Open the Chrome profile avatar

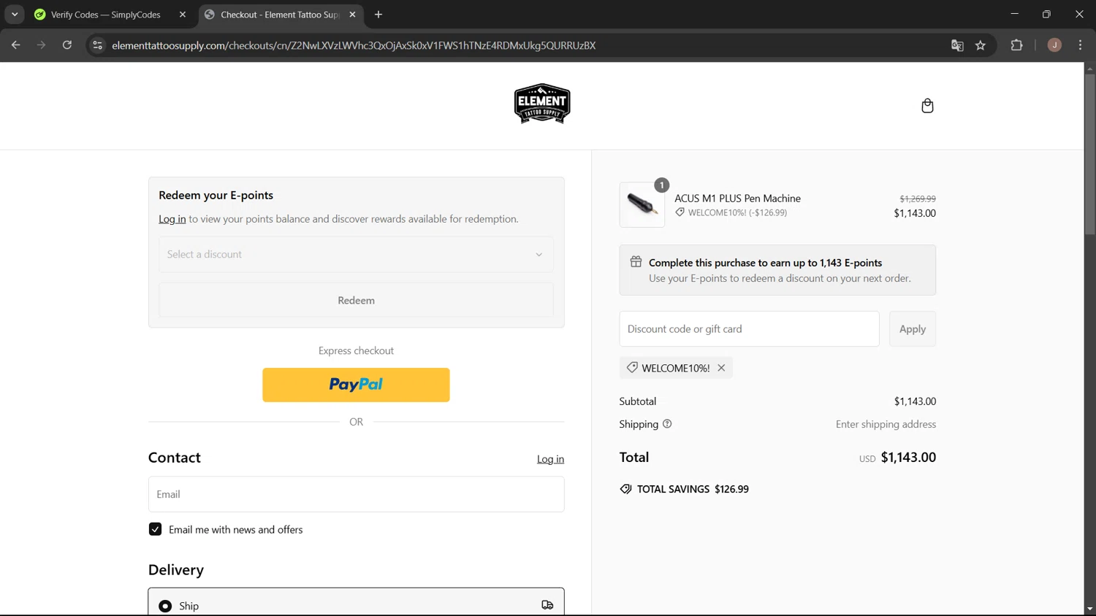pyautogui.click(x=1054, y=45)
